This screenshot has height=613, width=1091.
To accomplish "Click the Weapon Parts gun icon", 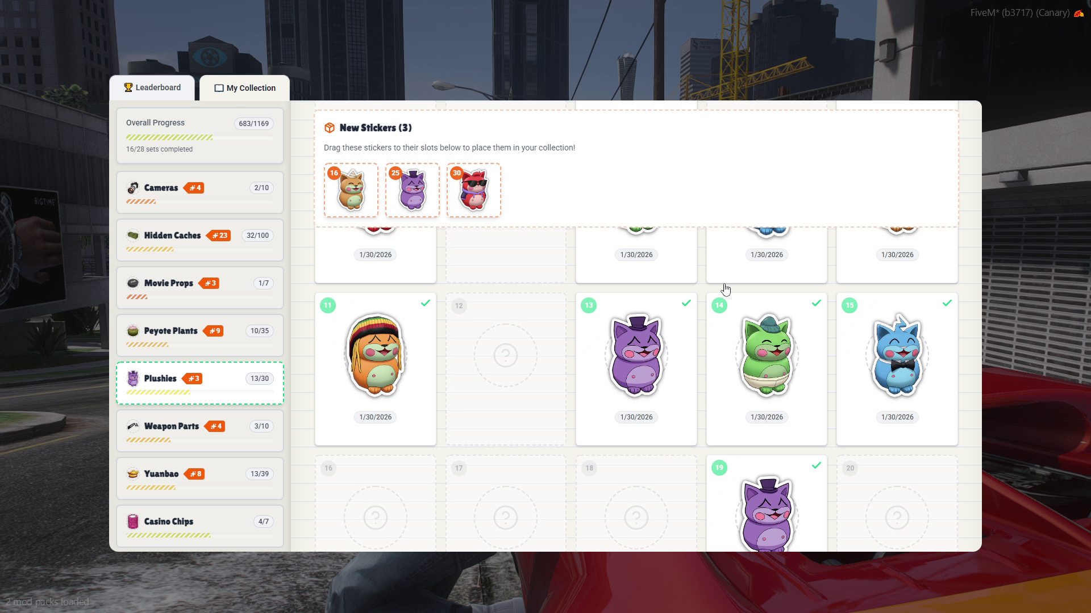I will [133, 426].
